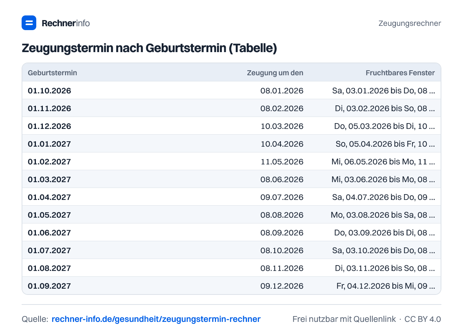Click the window starting Sa, 03.10.2026
The height and width of the screenshot is (335, 463).
(x=384, y=250)
